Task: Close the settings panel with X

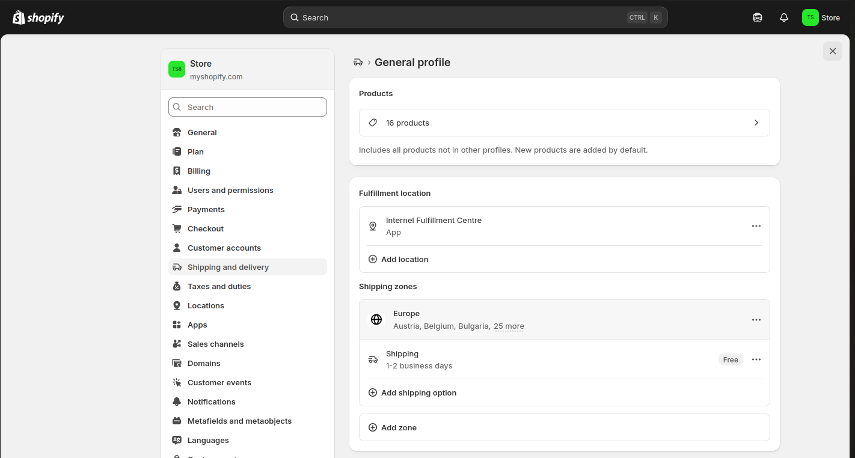Action: pos(832,51)
